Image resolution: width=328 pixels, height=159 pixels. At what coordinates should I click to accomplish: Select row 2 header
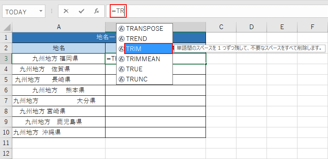(6, 48)
